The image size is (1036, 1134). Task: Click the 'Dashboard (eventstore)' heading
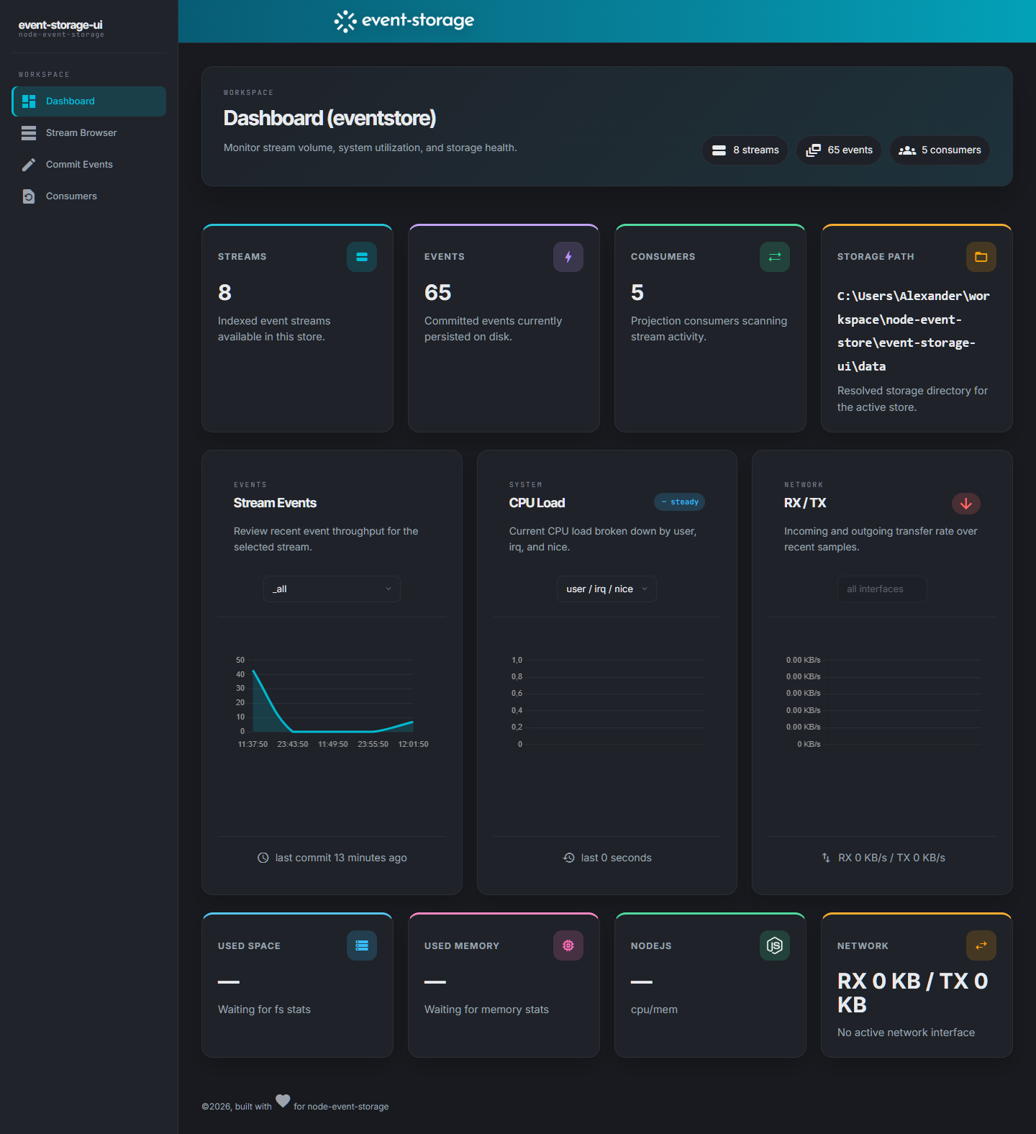[330, 118]
